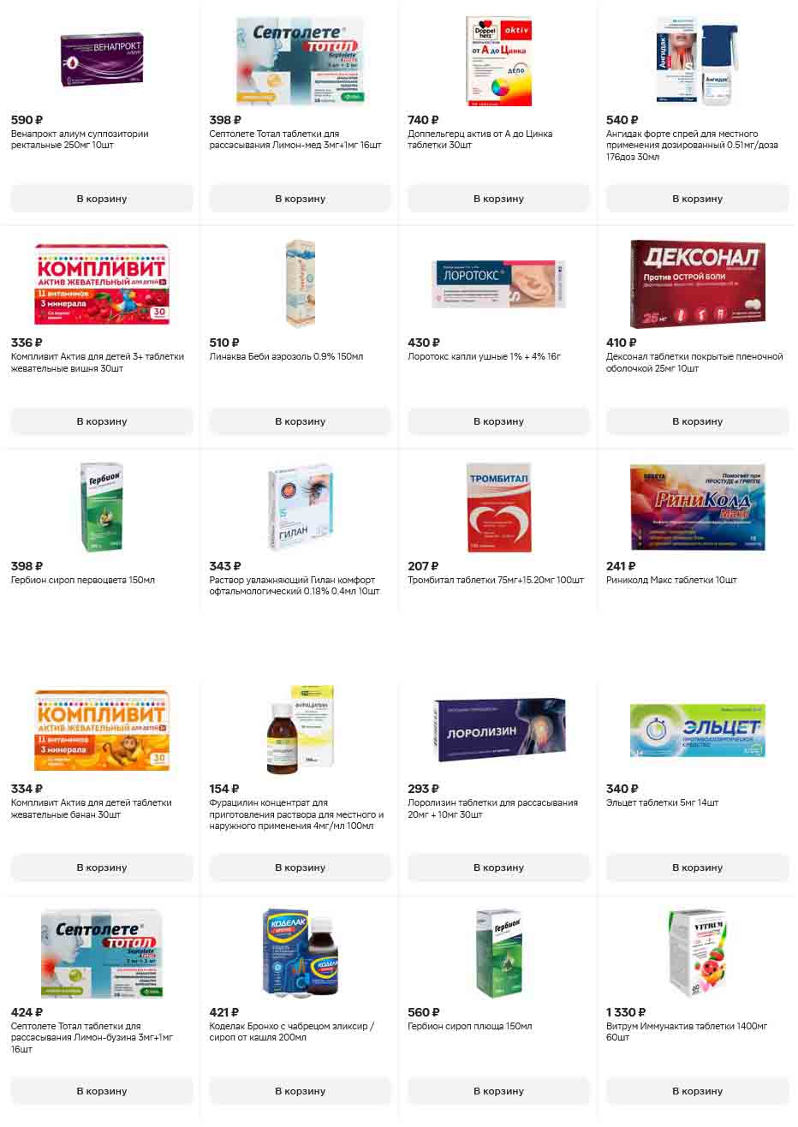View Эльцет таблетки package image
798x1127 pixels.
pyautogui.click(x=697, y=730)
